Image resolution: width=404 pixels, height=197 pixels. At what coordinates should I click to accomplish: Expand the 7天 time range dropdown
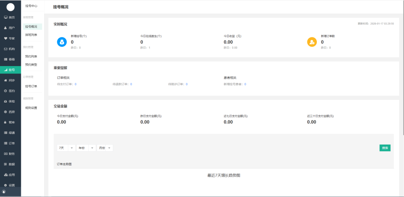(66, 148)
